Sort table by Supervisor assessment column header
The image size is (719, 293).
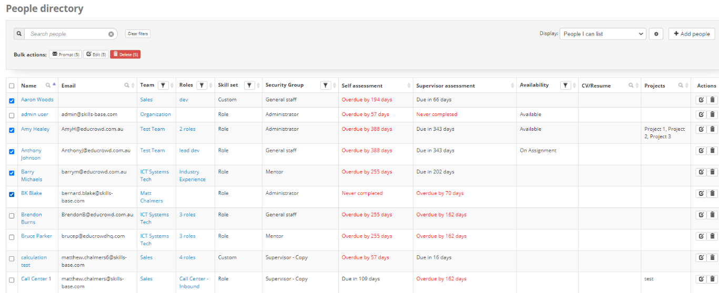tap(445, 86)
